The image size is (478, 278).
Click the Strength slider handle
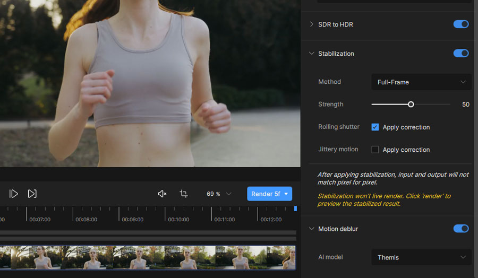(x=411, y=105)
